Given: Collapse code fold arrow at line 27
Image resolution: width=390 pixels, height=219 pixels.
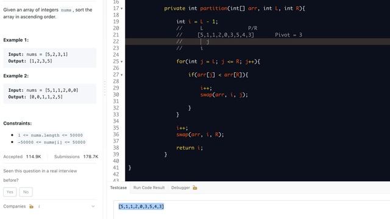Looking at the screenshot, I should [x=122, y=75].
